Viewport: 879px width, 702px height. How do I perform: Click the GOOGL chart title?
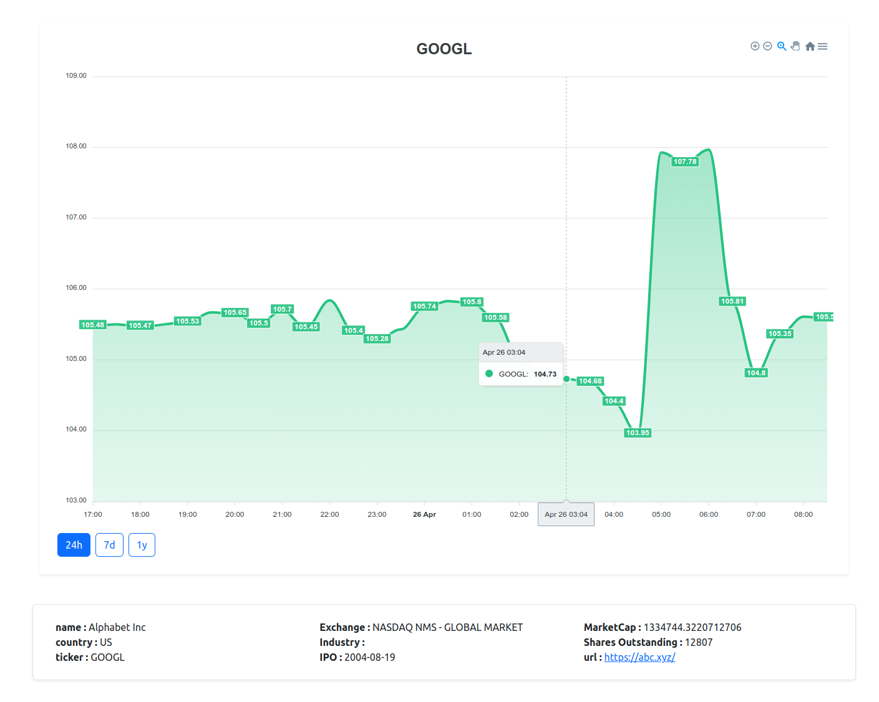444,49
